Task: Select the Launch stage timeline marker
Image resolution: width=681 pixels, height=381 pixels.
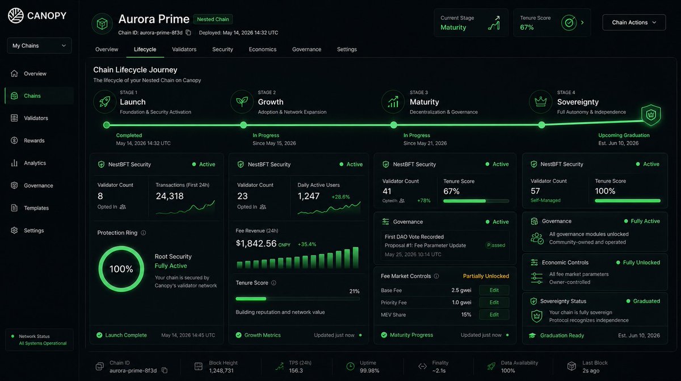Action: pos(106,125)
